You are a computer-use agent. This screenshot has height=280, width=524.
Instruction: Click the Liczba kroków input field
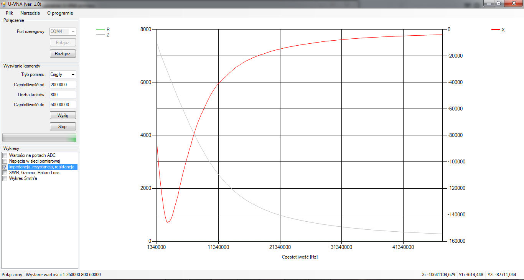point(63,94)
